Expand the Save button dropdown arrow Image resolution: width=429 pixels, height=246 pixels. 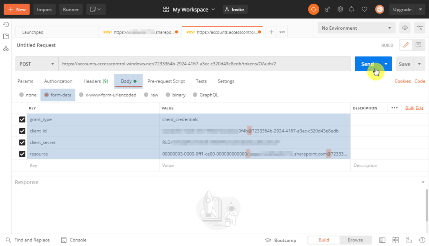[419, 64]
